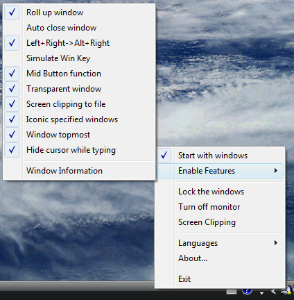Start Screen Clipping from the menu
The image size is (294, 300).
(x=220, y=222)
